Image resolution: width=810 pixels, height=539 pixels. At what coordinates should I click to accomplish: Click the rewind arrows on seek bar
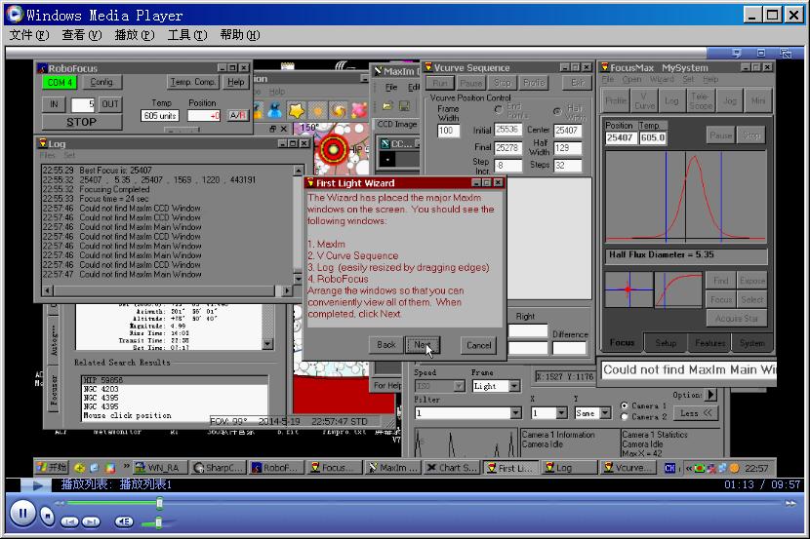click(x=60, y=502)
